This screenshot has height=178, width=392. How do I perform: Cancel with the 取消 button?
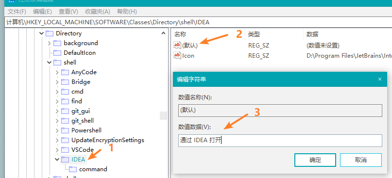[361, 160]
